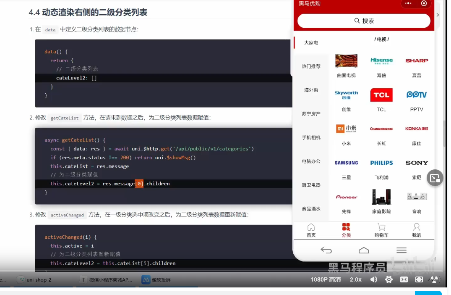Select 大家电 category in left sidebar
451x295 pixels.
(x=311, y=42)
